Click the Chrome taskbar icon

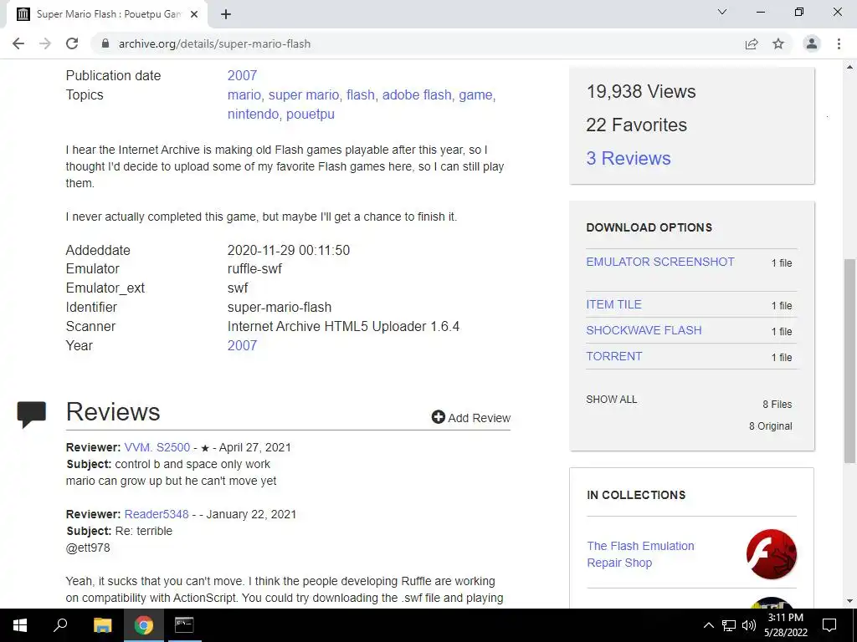coord(144,625)
